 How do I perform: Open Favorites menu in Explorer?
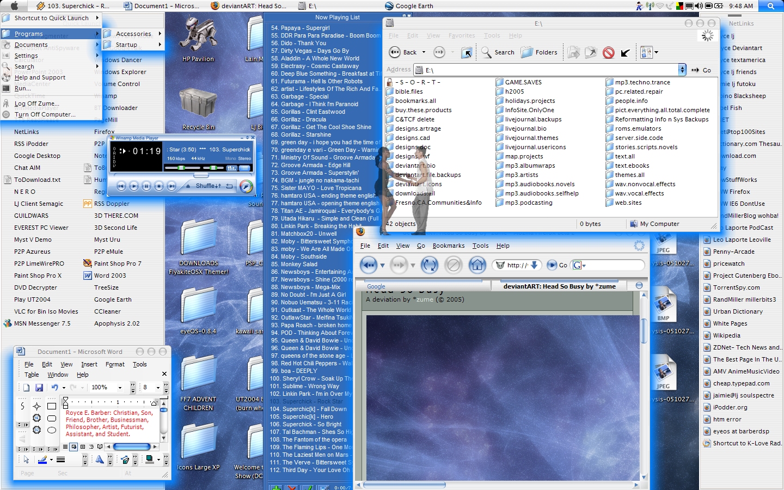point(462,35)
